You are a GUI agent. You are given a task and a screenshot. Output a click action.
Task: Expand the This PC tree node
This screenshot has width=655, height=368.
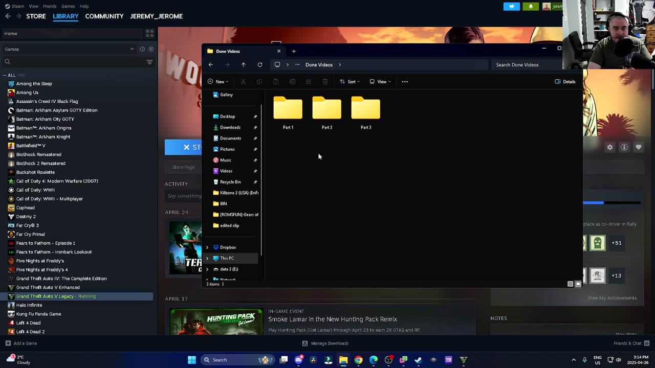pyautogui.click(x=207, y=258)
